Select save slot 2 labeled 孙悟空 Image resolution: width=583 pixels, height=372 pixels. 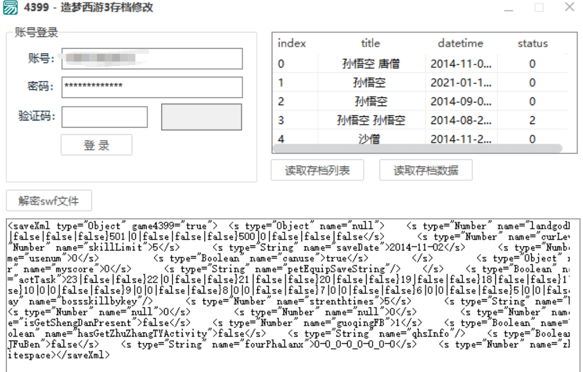370,101
